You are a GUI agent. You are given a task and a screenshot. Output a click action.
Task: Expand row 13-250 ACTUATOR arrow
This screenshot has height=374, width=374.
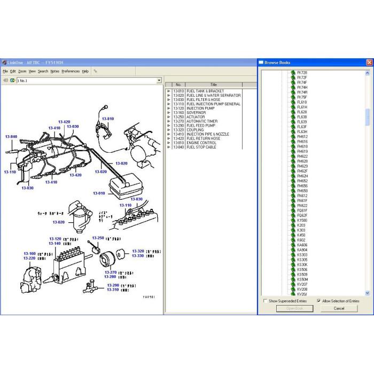(x=169, y=117)
